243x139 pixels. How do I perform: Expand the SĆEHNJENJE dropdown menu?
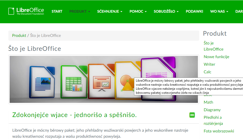pos(110,11)
